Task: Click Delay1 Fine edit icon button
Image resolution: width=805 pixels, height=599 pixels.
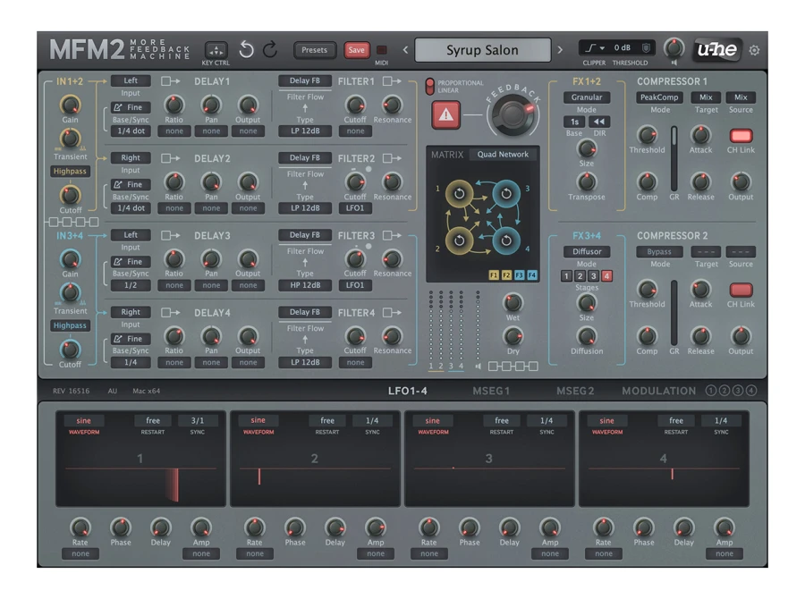Action: [x=131, y=107]
